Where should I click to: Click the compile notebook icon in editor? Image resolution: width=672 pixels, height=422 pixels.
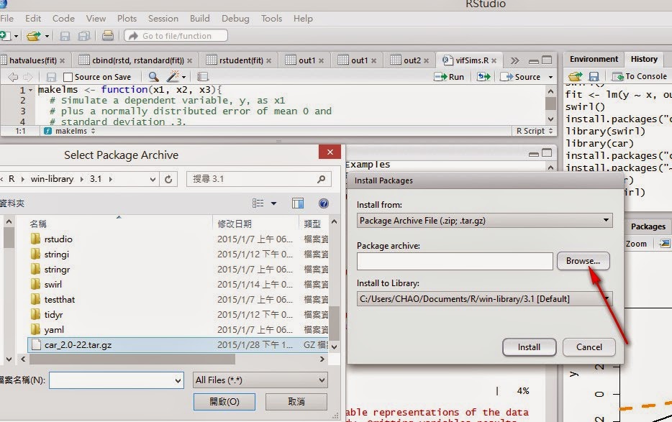[x=203, y=77]
